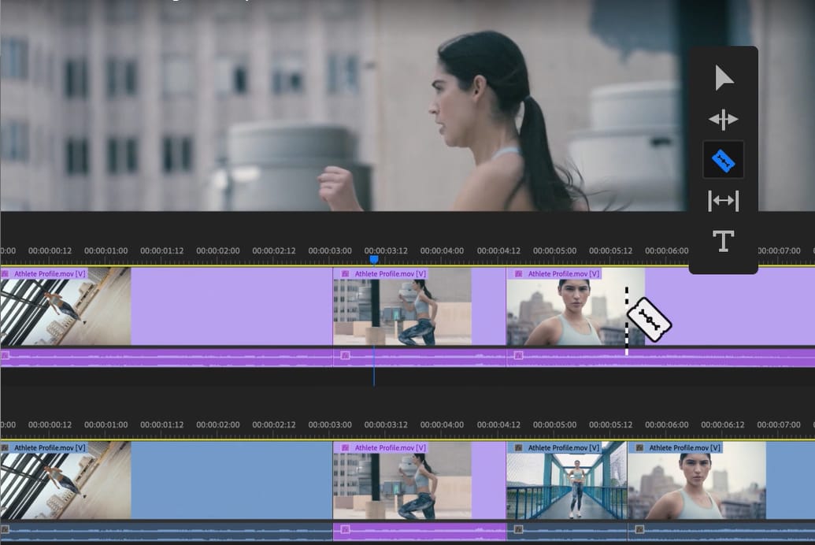Click fx badge on upper timeline's third clip
This screenshot has height=545, width=815.
517,274
